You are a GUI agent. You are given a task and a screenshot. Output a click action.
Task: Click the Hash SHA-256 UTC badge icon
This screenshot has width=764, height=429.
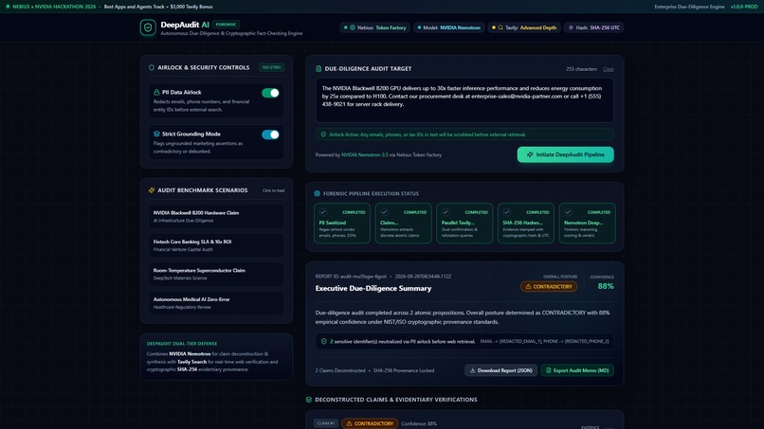coord(571,27)
